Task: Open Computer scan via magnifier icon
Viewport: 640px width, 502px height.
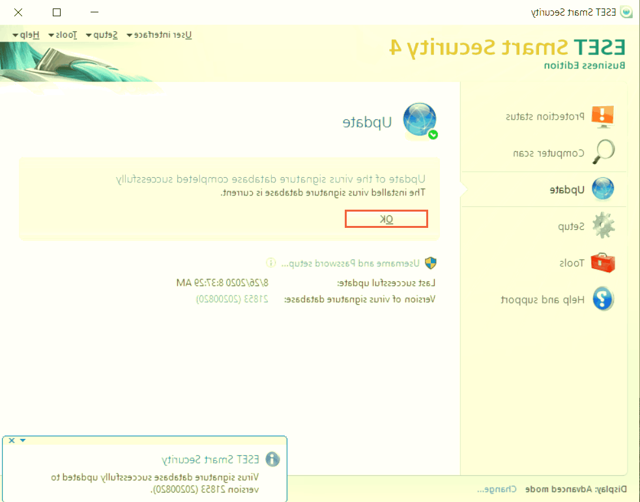Action: [602, 152]
